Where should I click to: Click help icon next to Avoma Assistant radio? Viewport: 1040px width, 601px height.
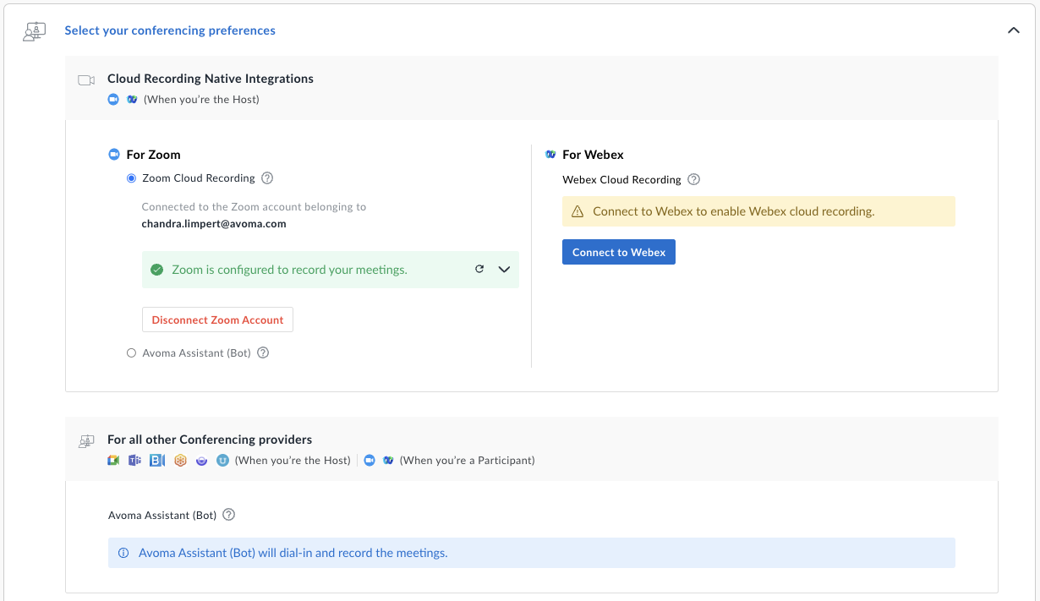(263, 353)
